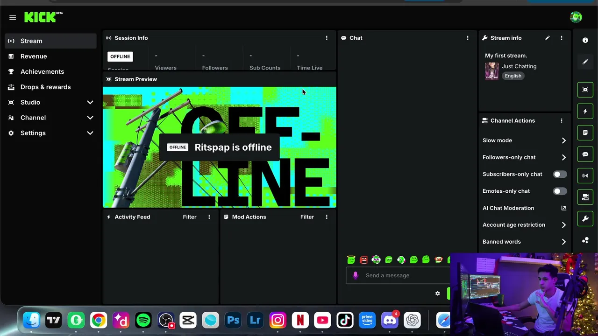This screenshot has height=336, width=598.
Task: Open Photoshop from the dock
Action: pos(233,320)
